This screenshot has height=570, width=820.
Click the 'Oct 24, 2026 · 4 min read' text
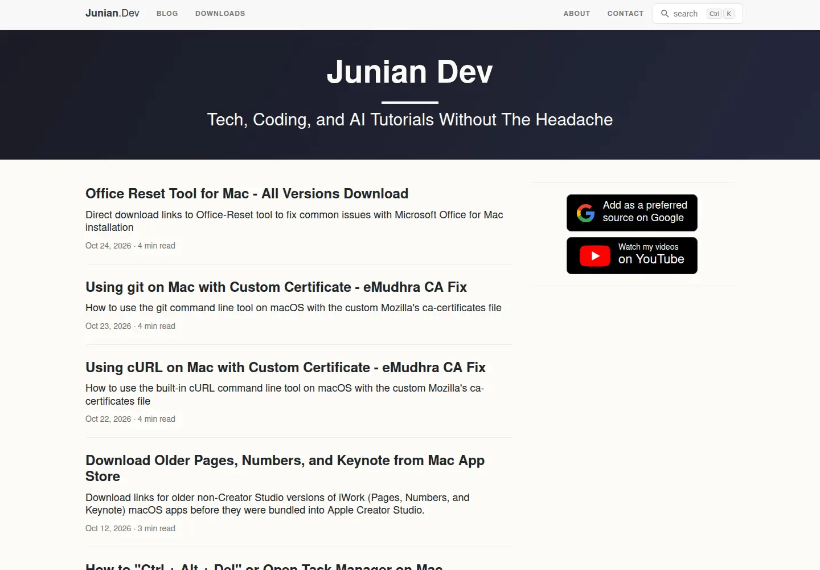click(130, 246)
